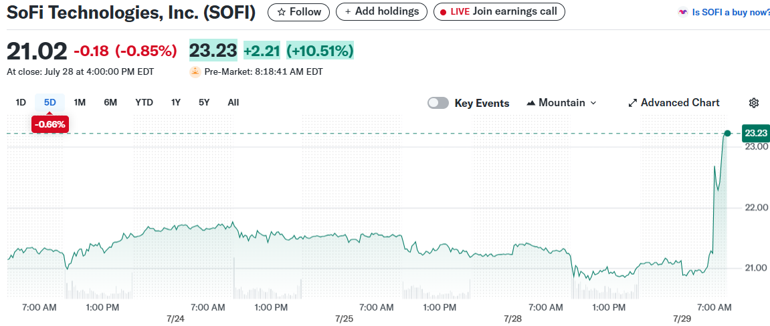Click the pre-market price 23.23
This screenshot has height=326, width=770.
(213, 51)
